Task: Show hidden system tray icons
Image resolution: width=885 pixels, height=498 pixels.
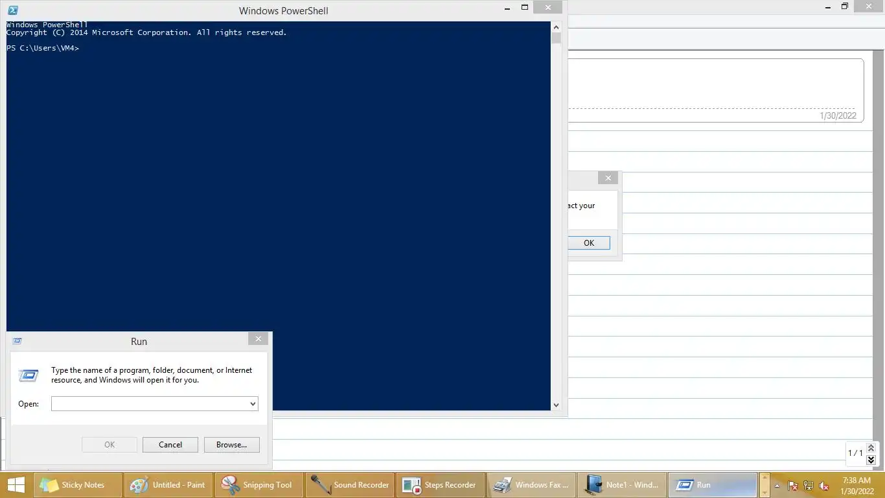Action: click(777, 485)
